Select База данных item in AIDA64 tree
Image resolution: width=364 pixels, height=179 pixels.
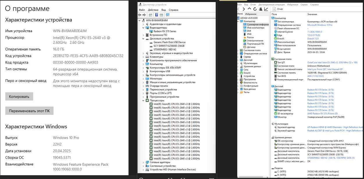(248, 89)
